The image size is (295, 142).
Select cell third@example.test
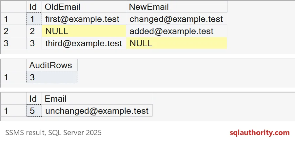tap(84, 43)
